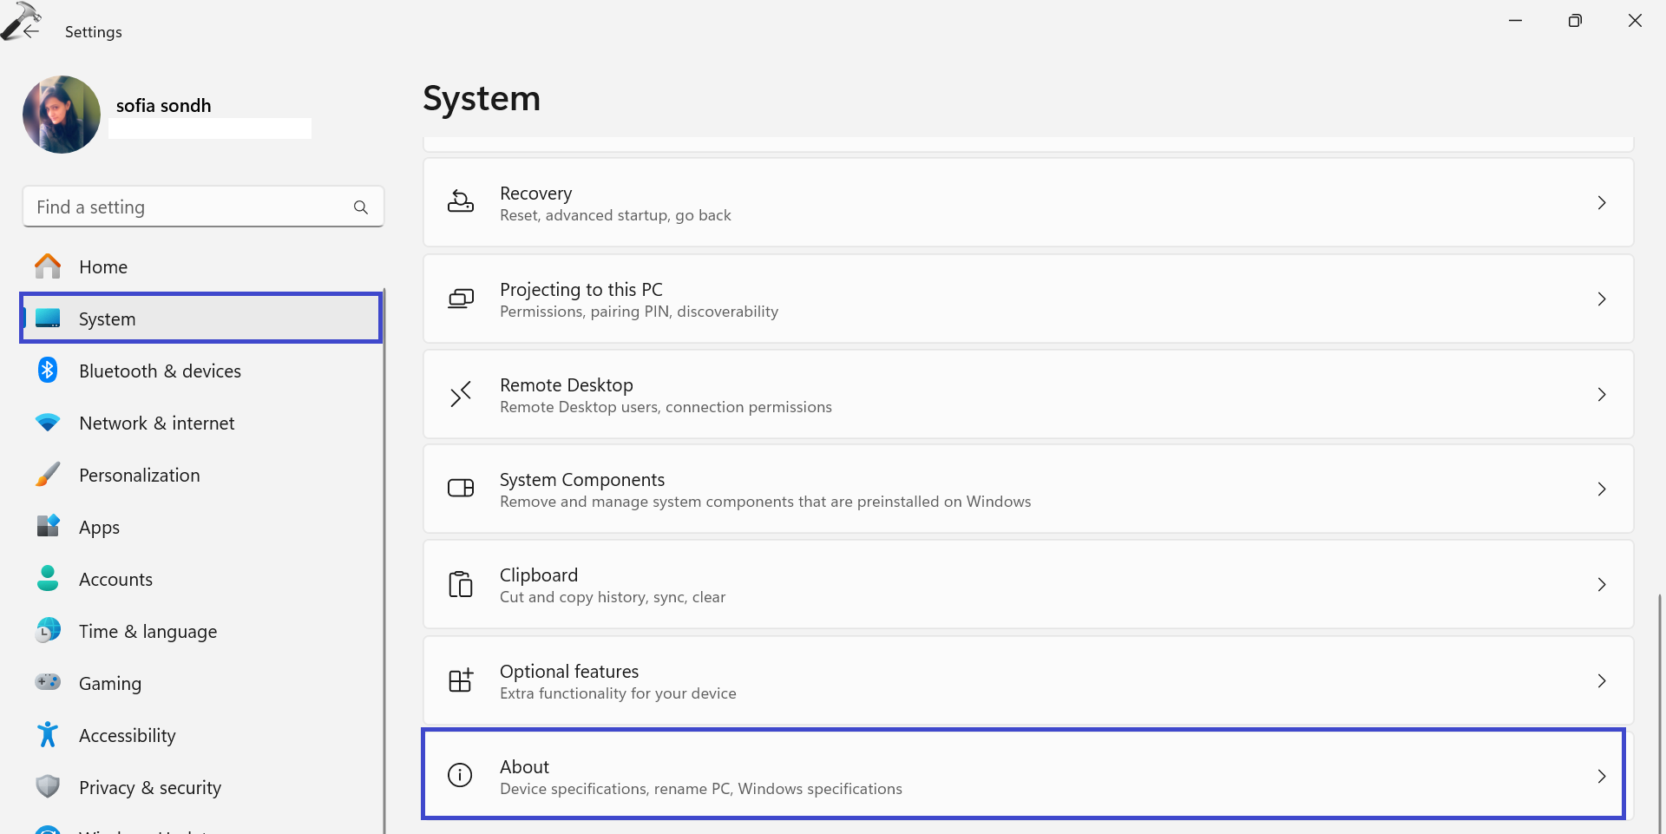
Task: Click the Gaming controller icon
Action: 47,682
